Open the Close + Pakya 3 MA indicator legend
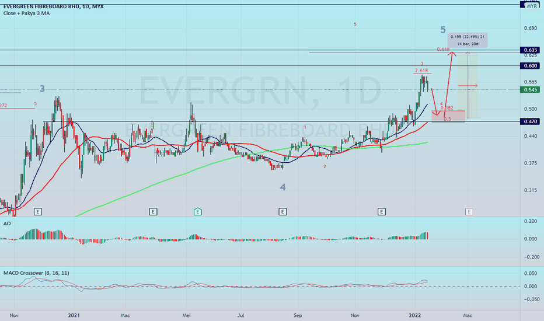 point(26,13)
